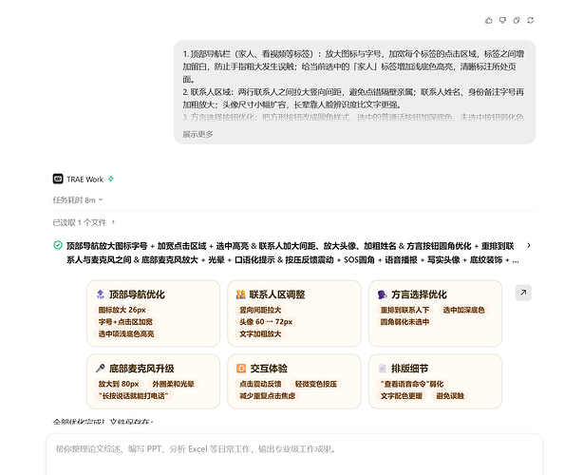Click the 字号+点击区加宽 tag
Viewport: 583px width, 475px height.
[x=125, y=322]
